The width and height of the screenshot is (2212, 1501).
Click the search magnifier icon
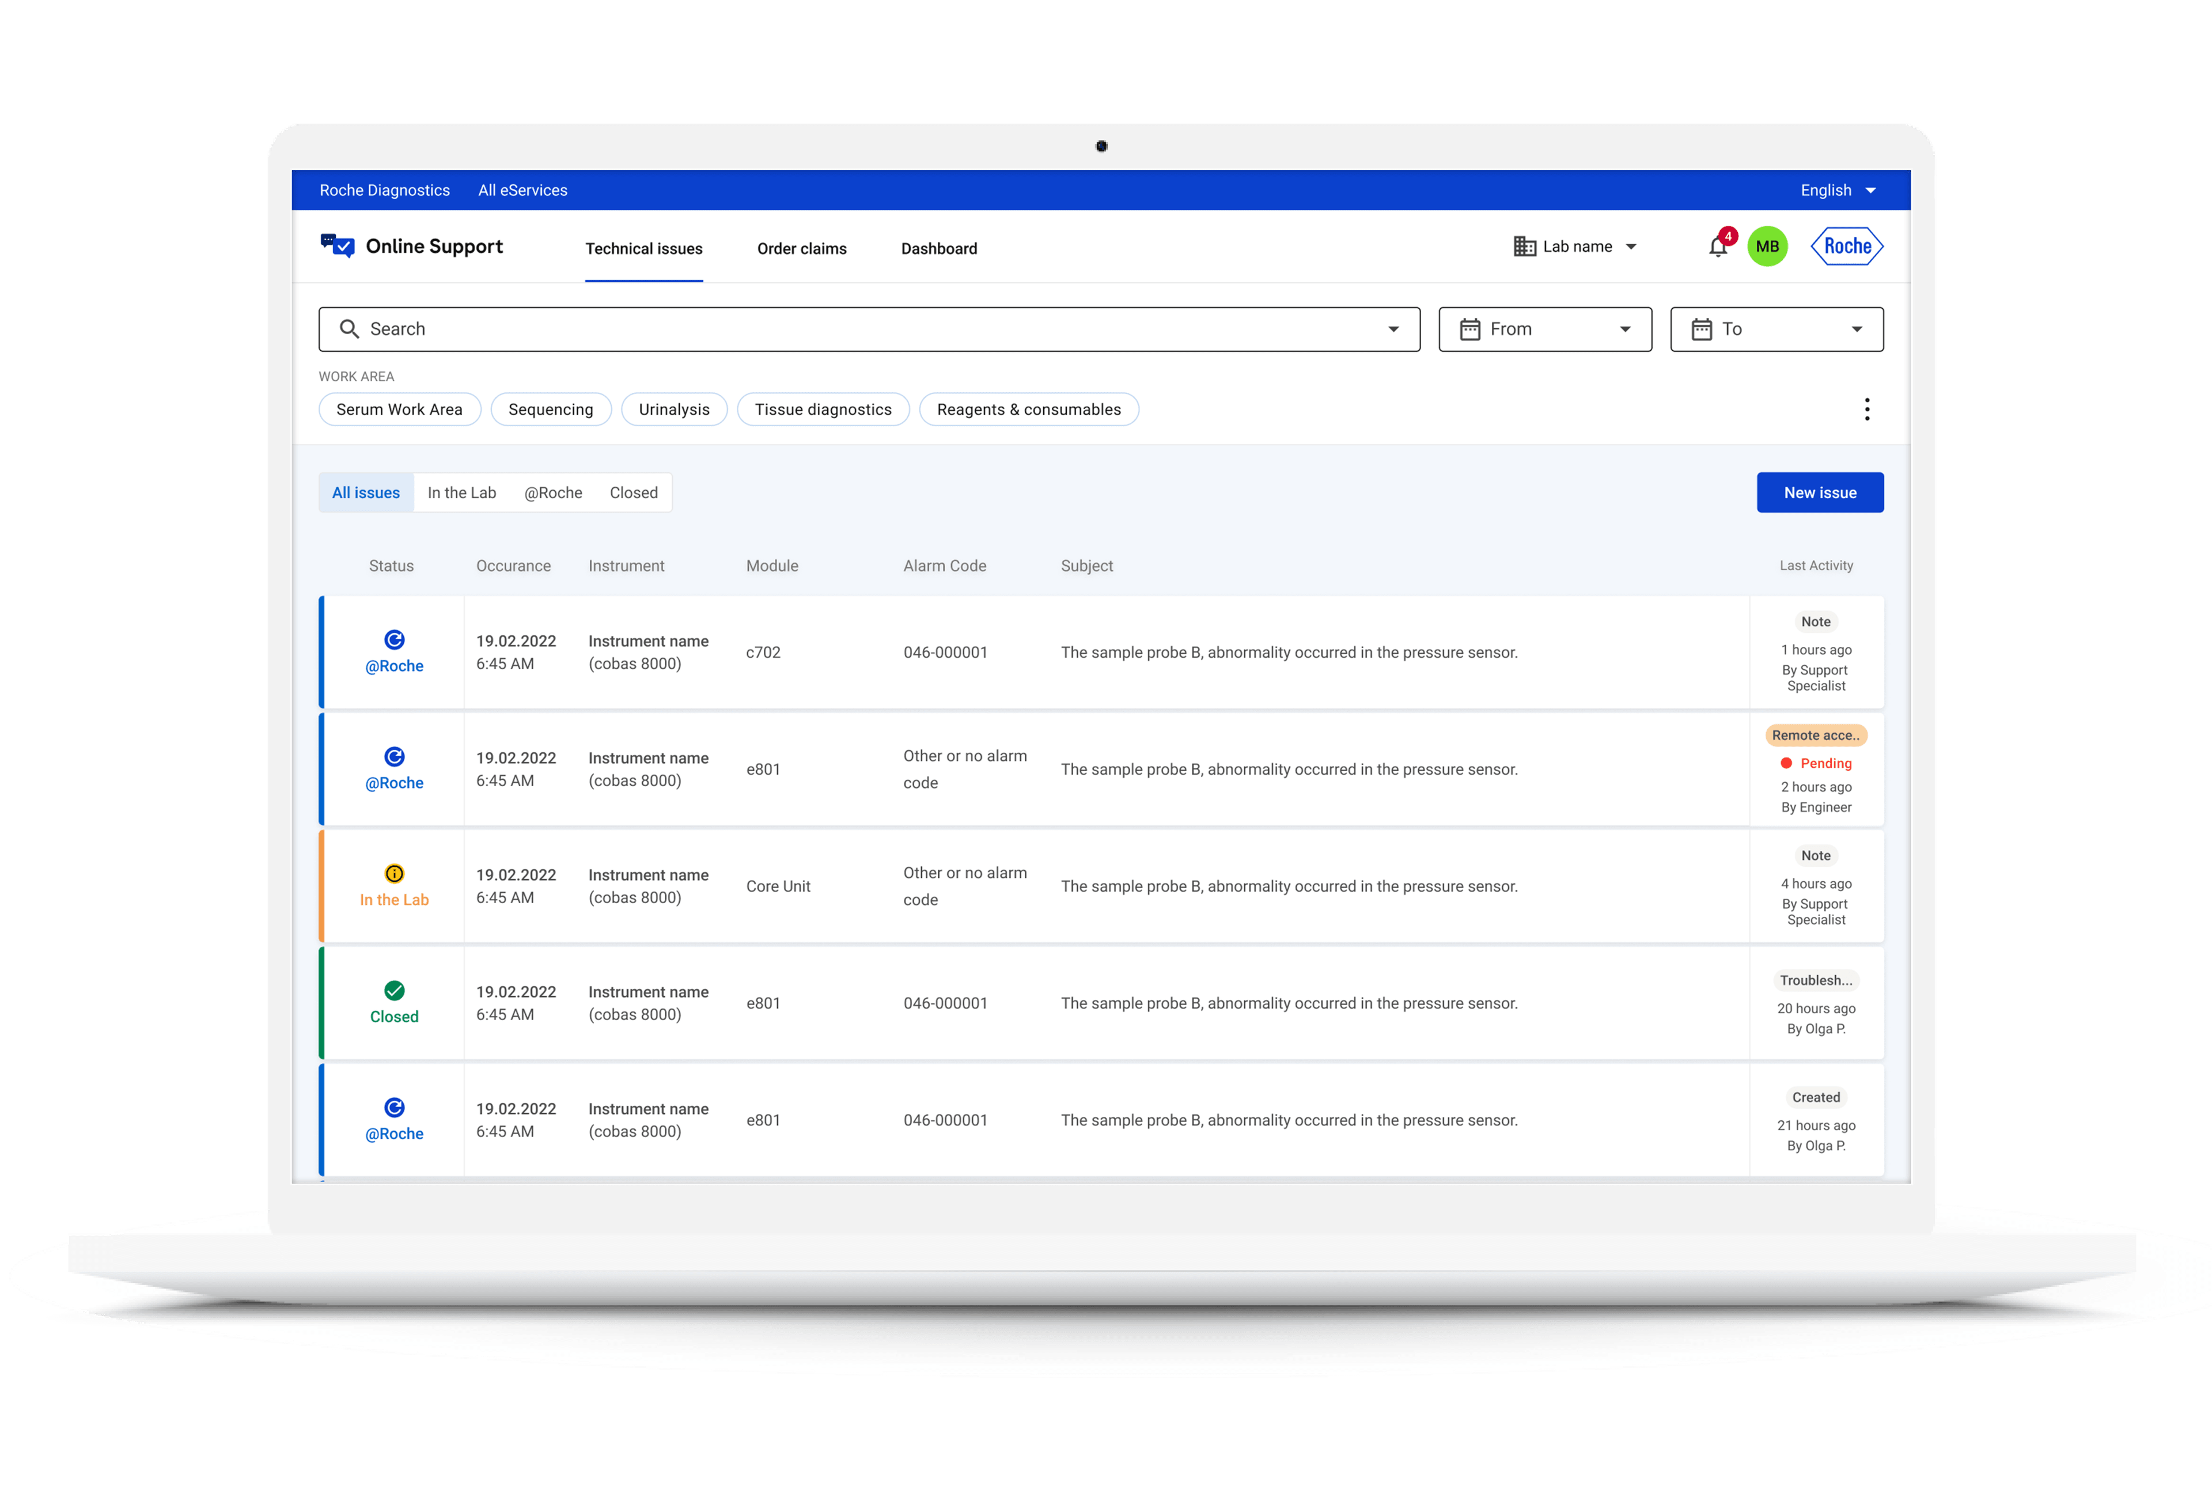pyautogui.click(x=349, y=329)
